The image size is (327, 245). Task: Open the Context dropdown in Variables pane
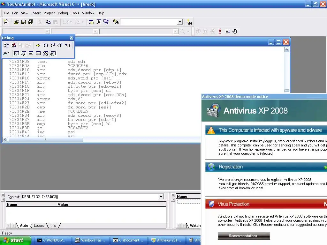161,197
